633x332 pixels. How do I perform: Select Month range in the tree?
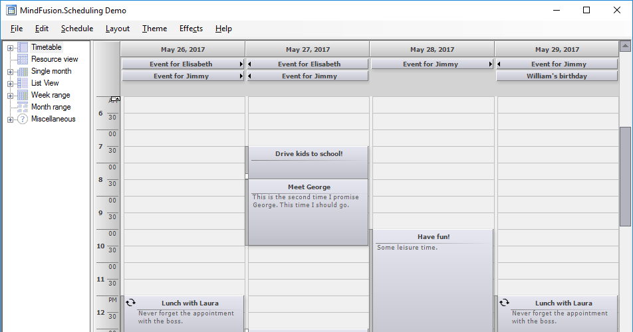click(51, 107)
